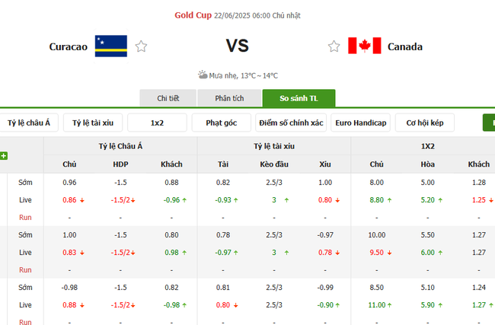Click the Euro Handicap button

click(x=361, y=123)
